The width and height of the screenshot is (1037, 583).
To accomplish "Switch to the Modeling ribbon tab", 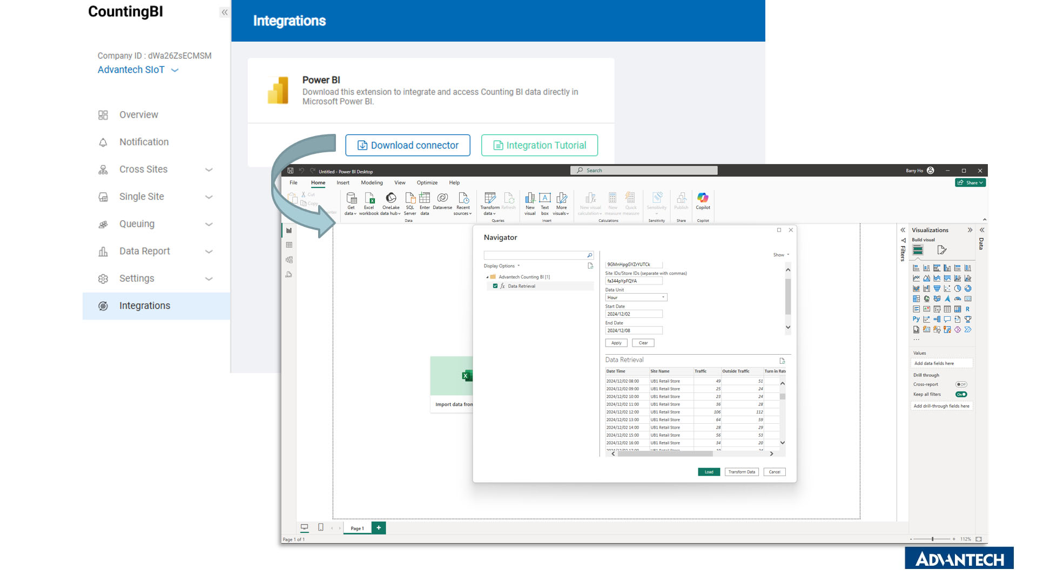I will pyautogui.click(x=372, y=182).
